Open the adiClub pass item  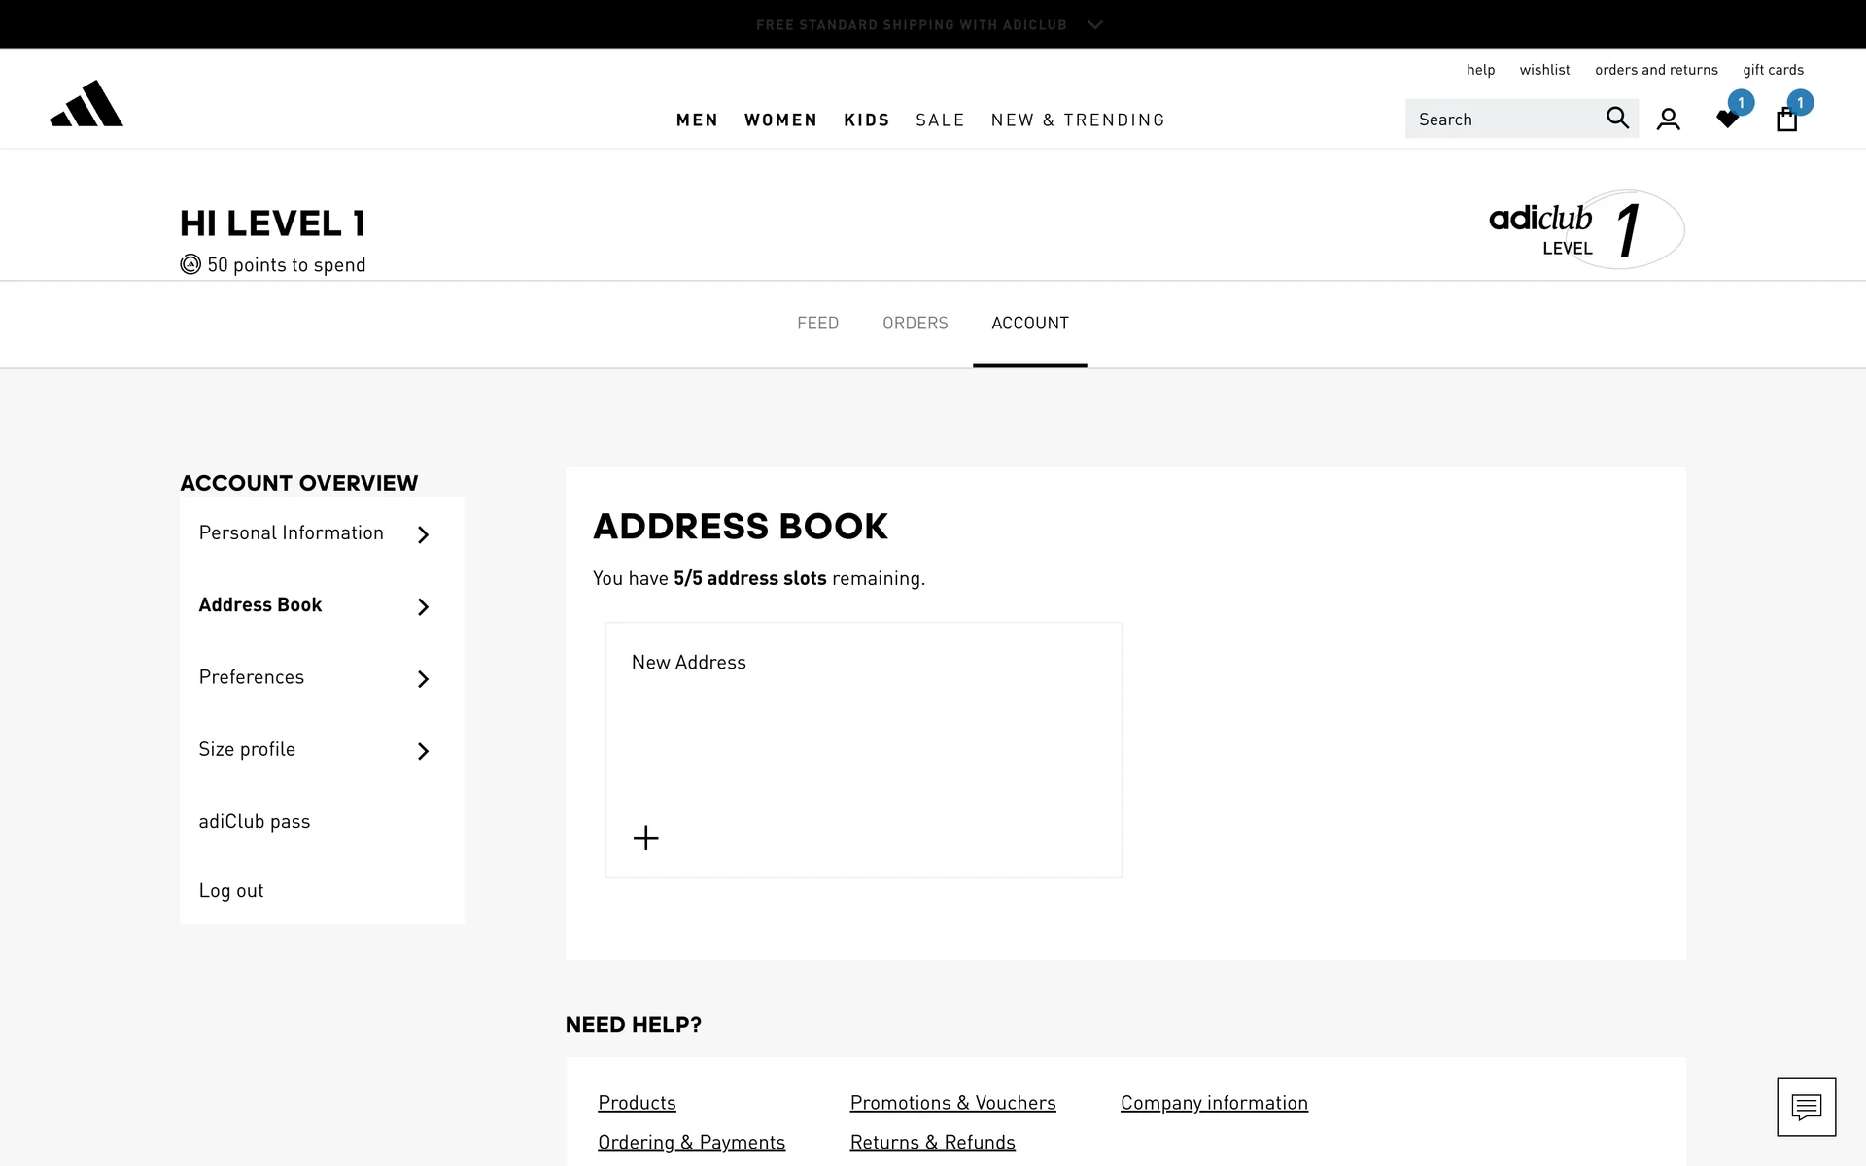pyautogui.click(x=255, y=821)
